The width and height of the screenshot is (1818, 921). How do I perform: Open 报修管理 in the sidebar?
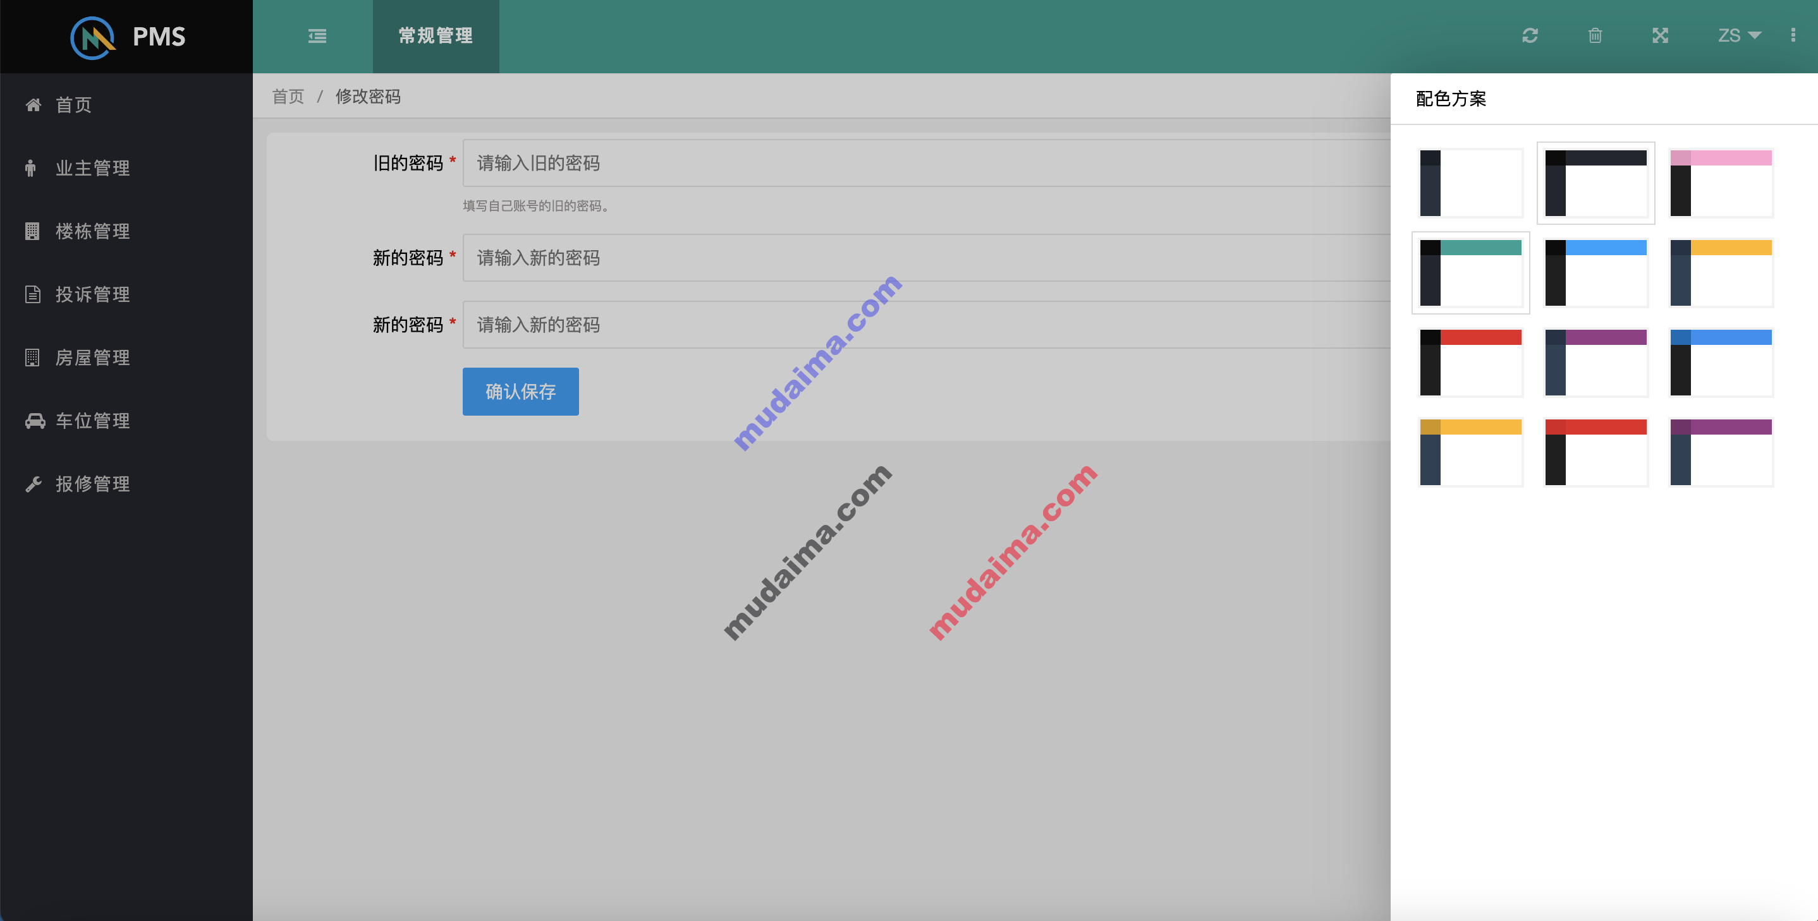click(126, 484)
